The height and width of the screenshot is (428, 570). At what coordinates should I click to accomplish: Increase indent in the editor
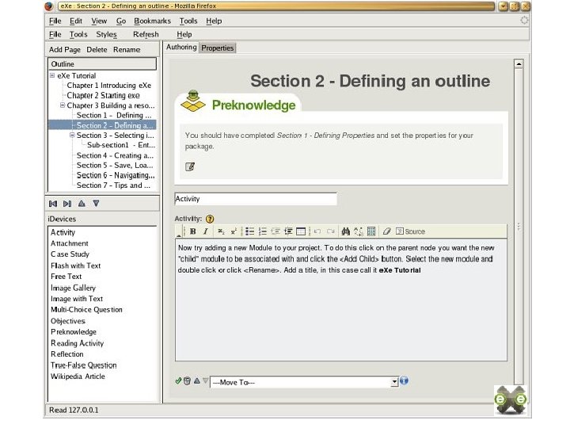pyautogui.click(x=288, y=231)
